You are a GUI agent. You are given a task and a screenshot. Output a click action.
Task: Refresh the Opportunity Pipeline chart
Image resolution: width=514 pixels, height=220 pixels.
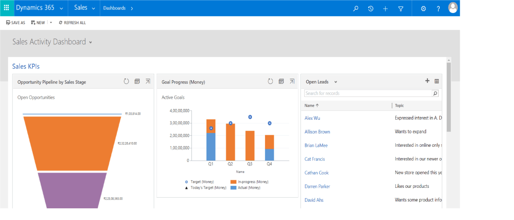click(126, 82)
